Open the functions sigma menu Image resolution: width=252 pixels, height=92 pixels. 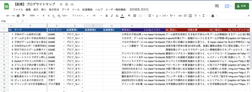(x=205, y=16)
